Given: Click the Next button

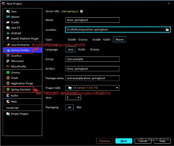Looking at the screenshot, I should pos(124,141).
